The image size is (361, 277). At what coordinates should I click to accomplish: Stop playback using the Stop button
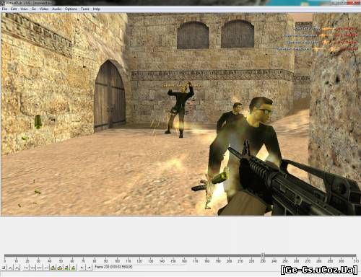pos(4,268)
